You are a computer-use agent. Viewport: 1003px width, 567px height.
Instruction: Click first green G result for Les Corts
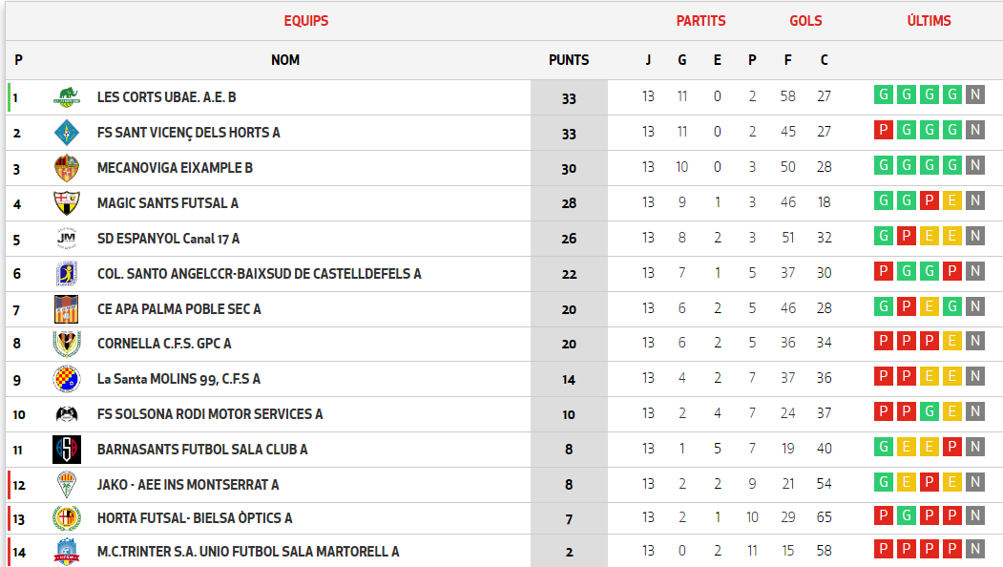pos(884,94)
